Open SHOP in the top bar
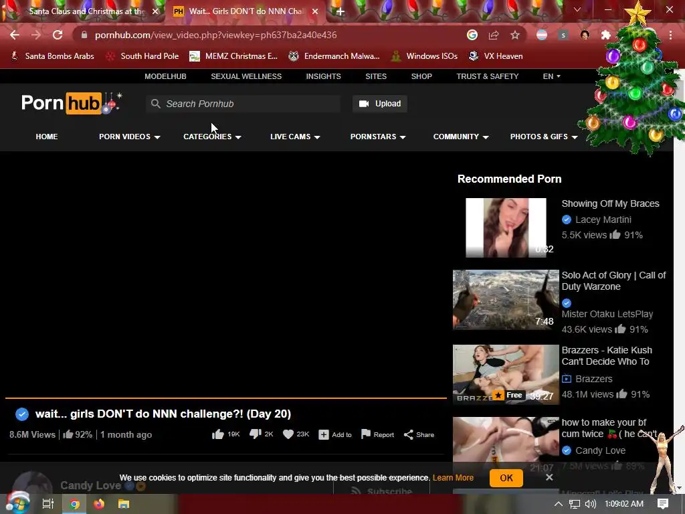This screenshot has width=685, height=514. click(421, 76)
